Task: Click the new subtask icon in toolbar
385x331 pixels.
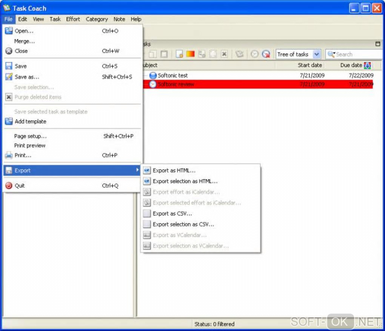Action: (x=202, y=54)
